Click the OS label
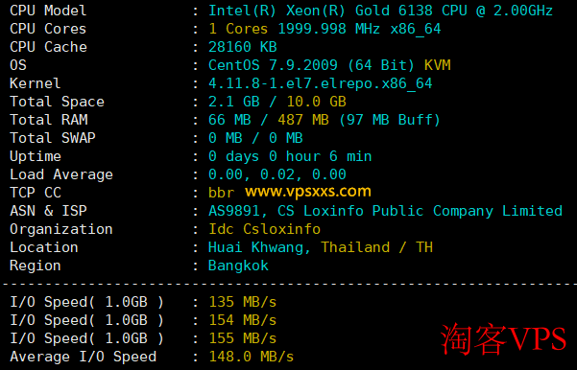 click(x=18, y=65)
